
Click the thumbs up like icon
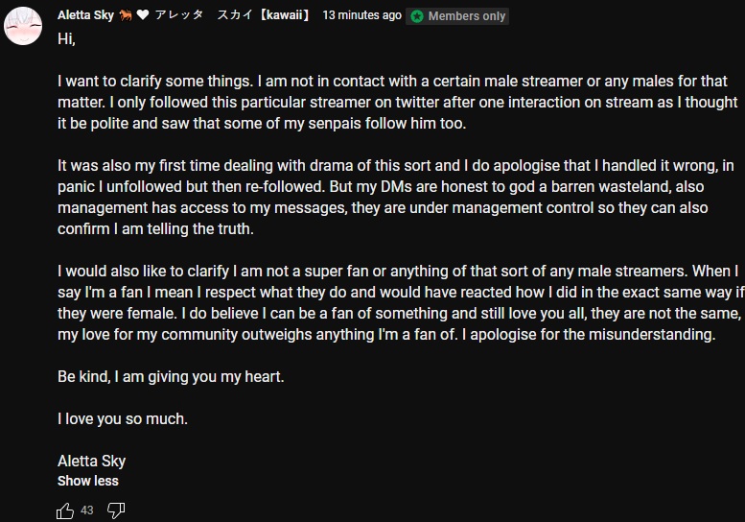[x=65, y=510]
